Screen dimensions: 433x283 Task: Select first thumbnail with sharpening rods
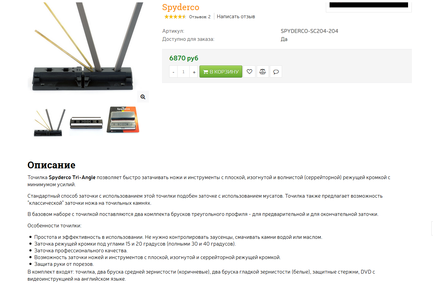[x=49, y=122]
